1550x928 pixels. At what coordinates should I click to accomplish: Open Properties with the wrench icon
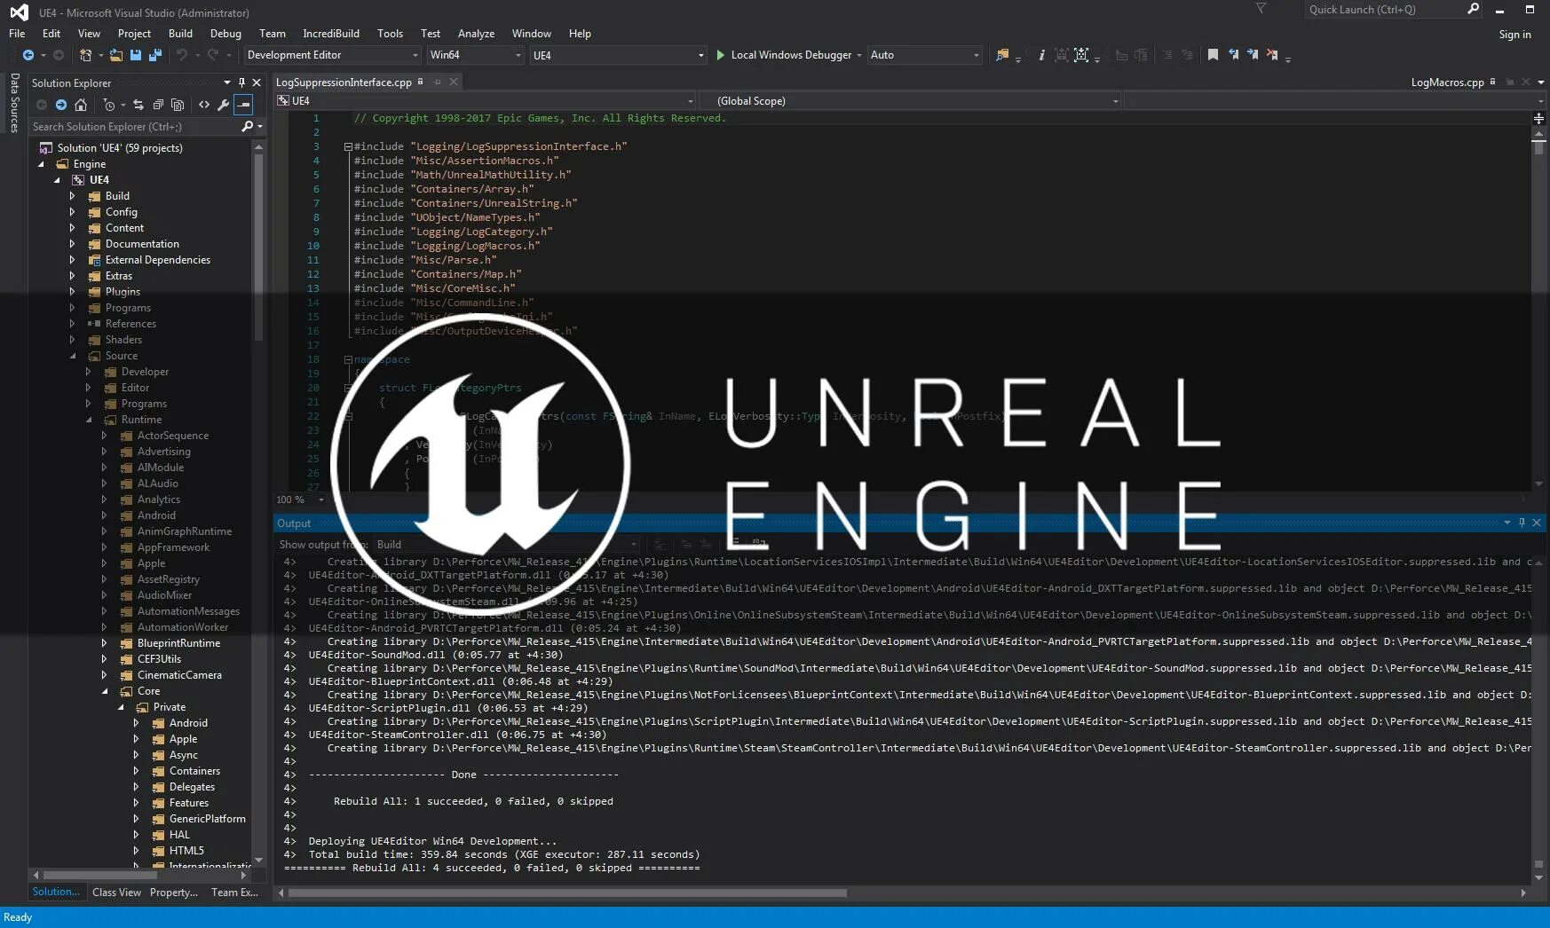pyautogui.click(x=224, y=105)
